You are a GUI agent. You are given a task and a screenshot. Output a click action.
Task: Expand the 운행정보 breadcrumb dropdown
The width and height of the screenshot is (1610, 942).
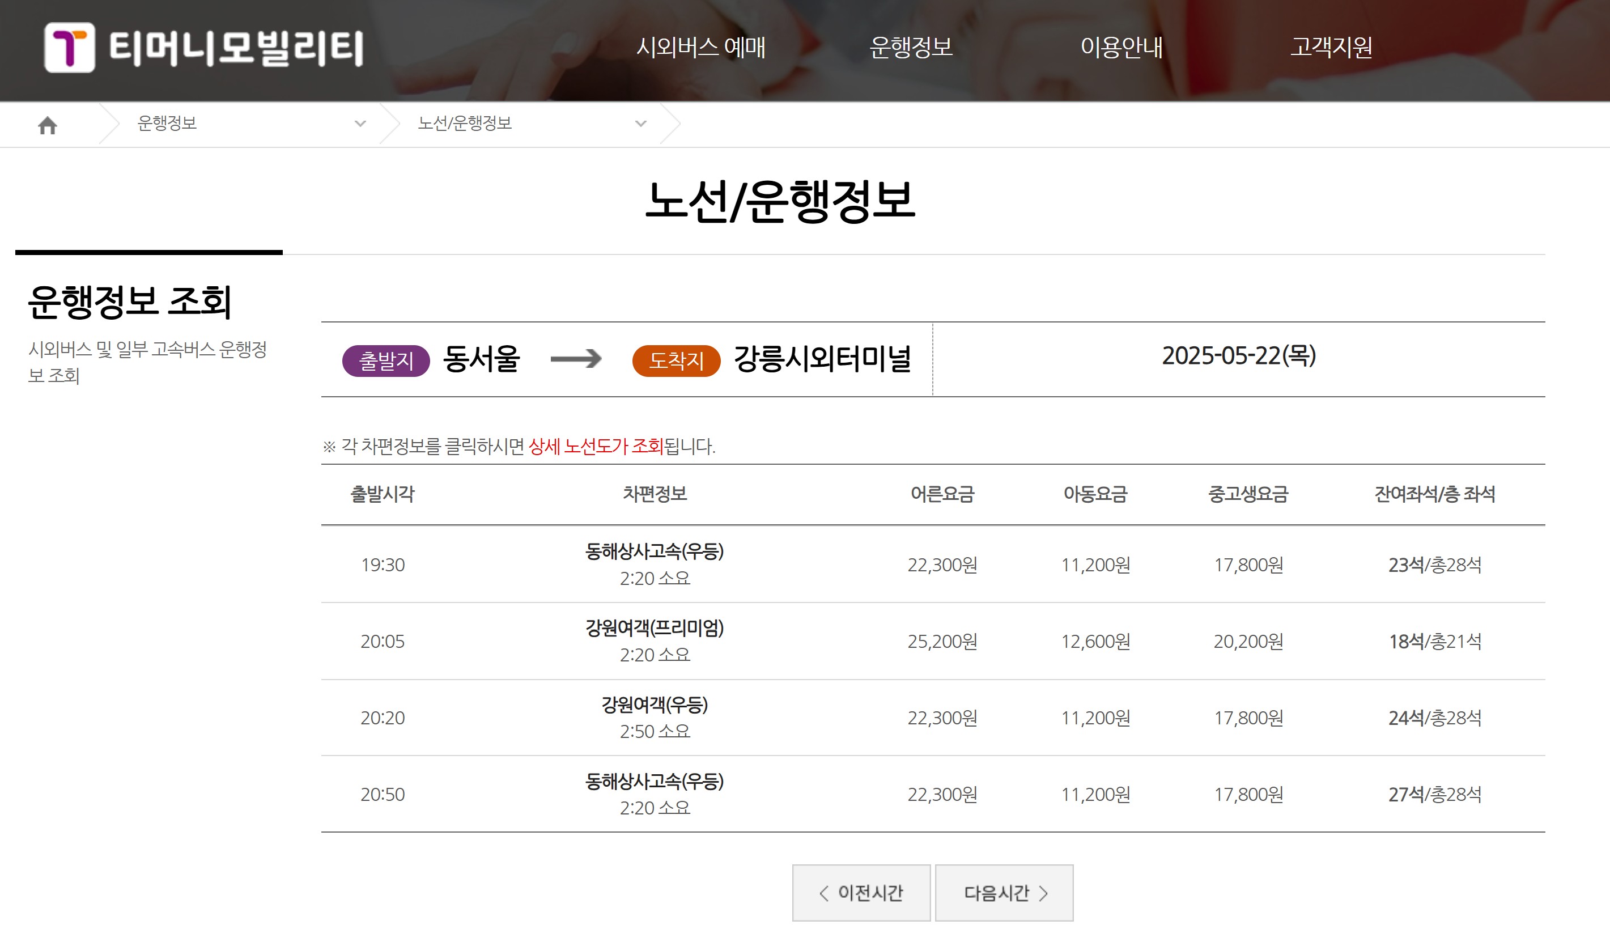(x=360, y=124)
